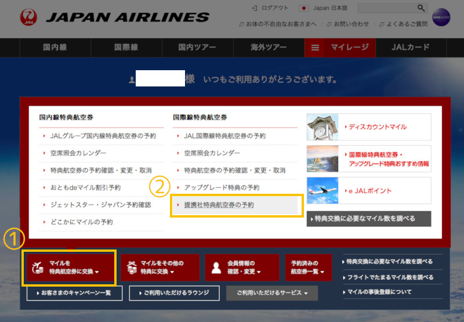Open Japan 日本語 language selector
The height and width of the screenshot is (322, 464).
click(x=330, y=8)
